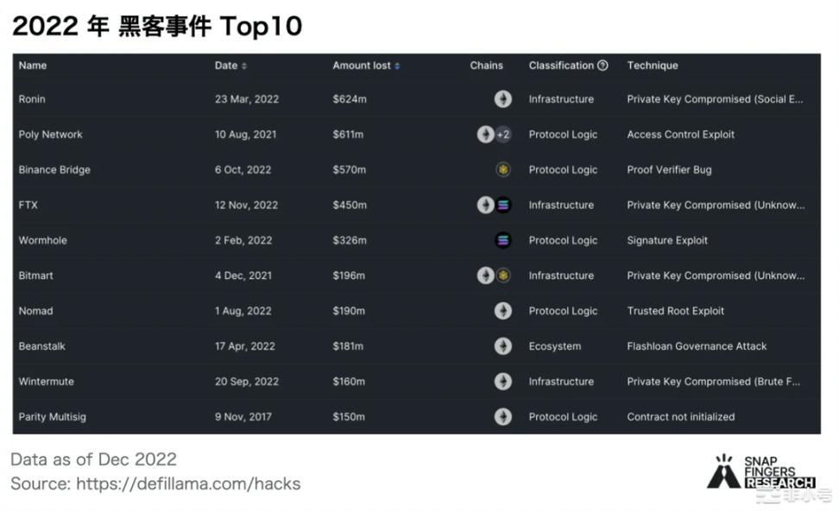Expand truncated technique text in Ronin row
839x511 pixels.
(x=716, y=99)
